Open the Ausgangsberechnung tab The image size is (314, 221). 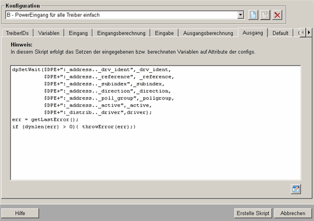[208, 33]
